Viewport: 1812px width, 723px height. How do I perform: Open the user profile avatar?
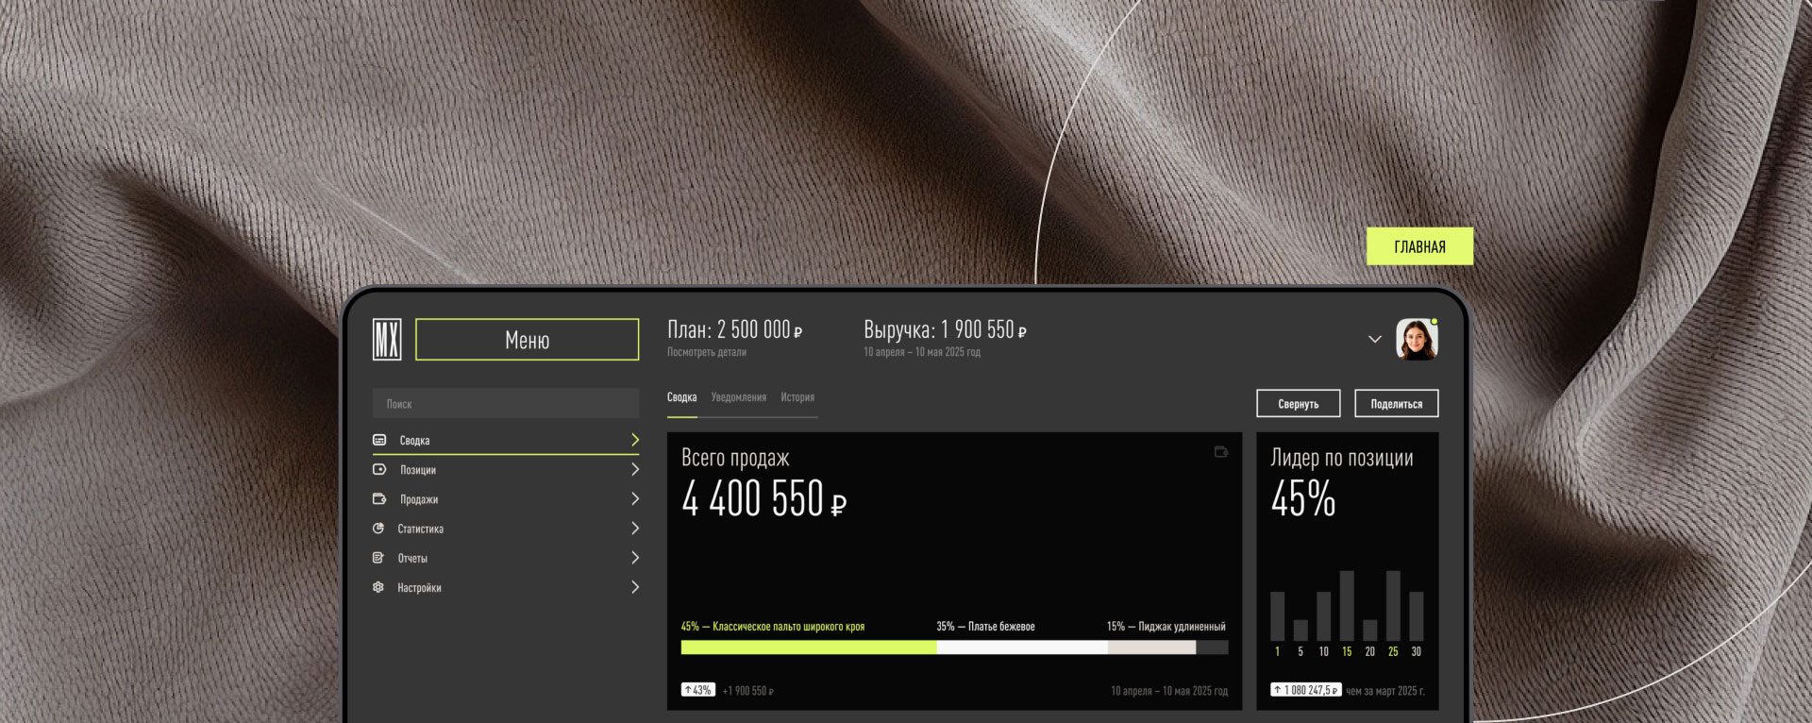click(1416, 340)
